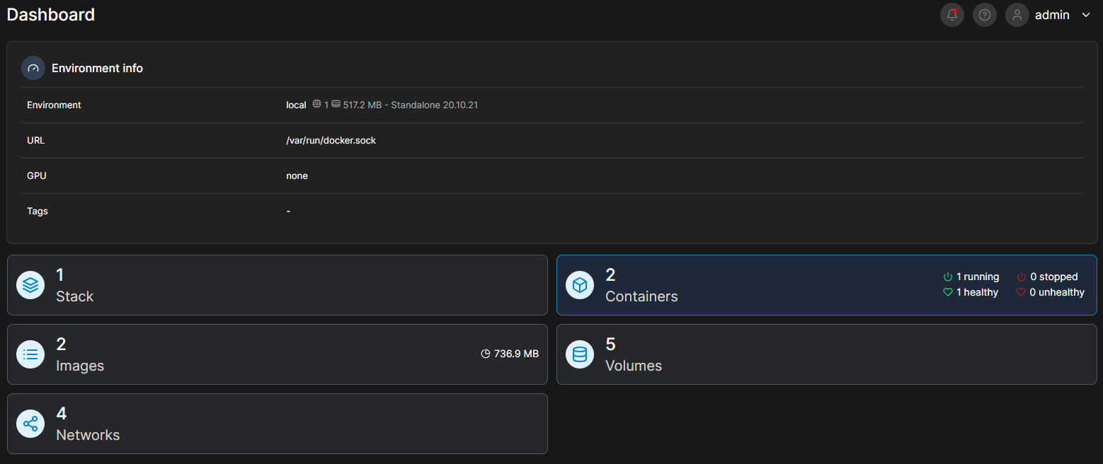Open the Stack tile
The width and height of the screenshot is (1103, 464).
(278, 285)
